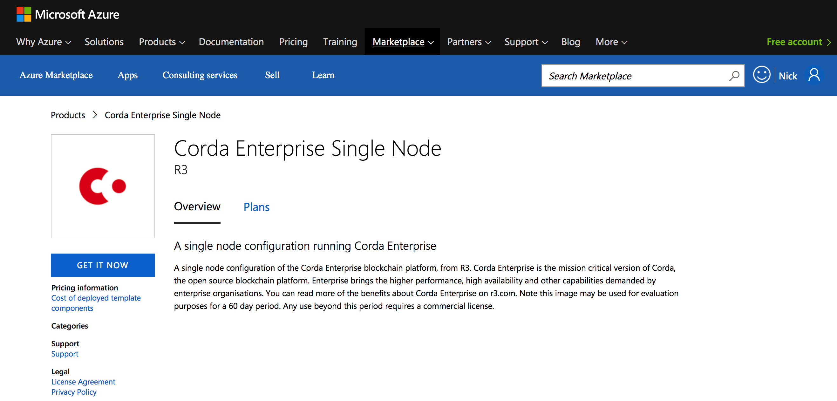The width and height of the screenshot is (837, 401).
Task: Open the Training menu item
Action: pyautogui.click(x=340, y=42)
